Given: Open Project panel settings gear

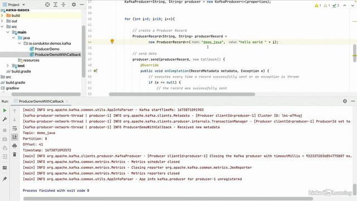Looking at the screenshot, I should tap(74, 4).
